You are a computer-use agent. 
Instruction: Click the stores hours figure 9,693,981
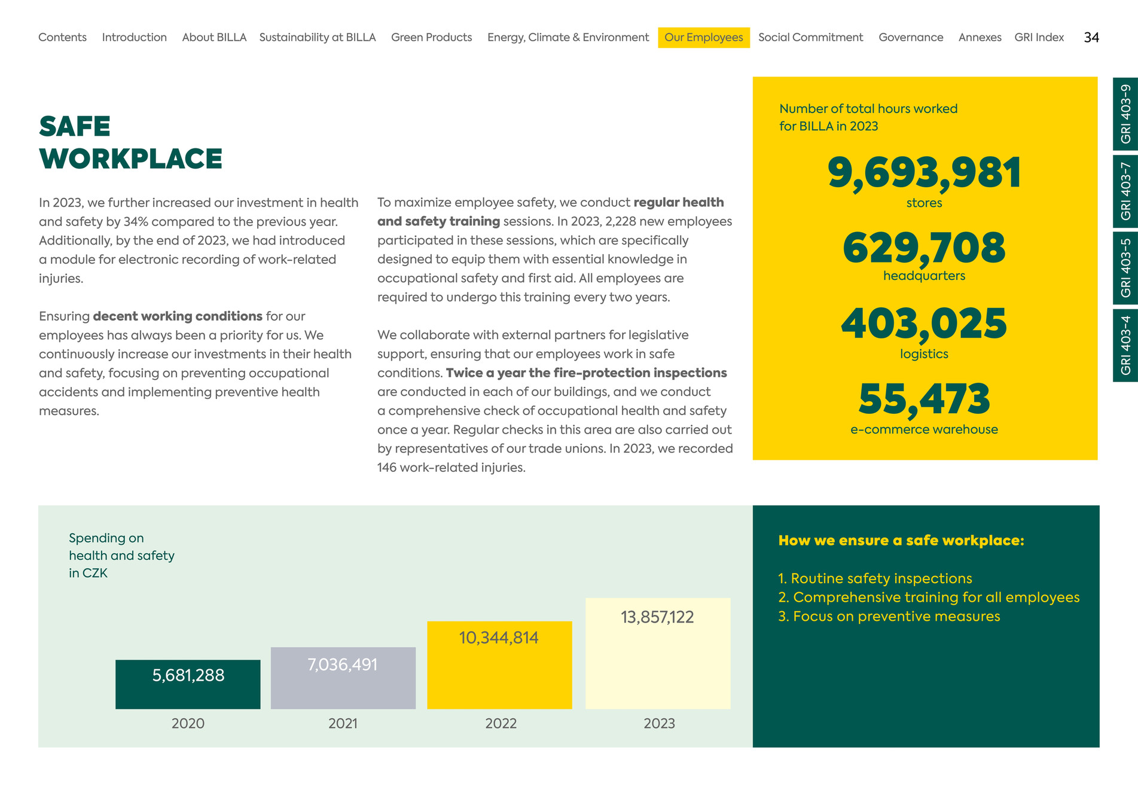pyautogui.click(x=924, y=173)
